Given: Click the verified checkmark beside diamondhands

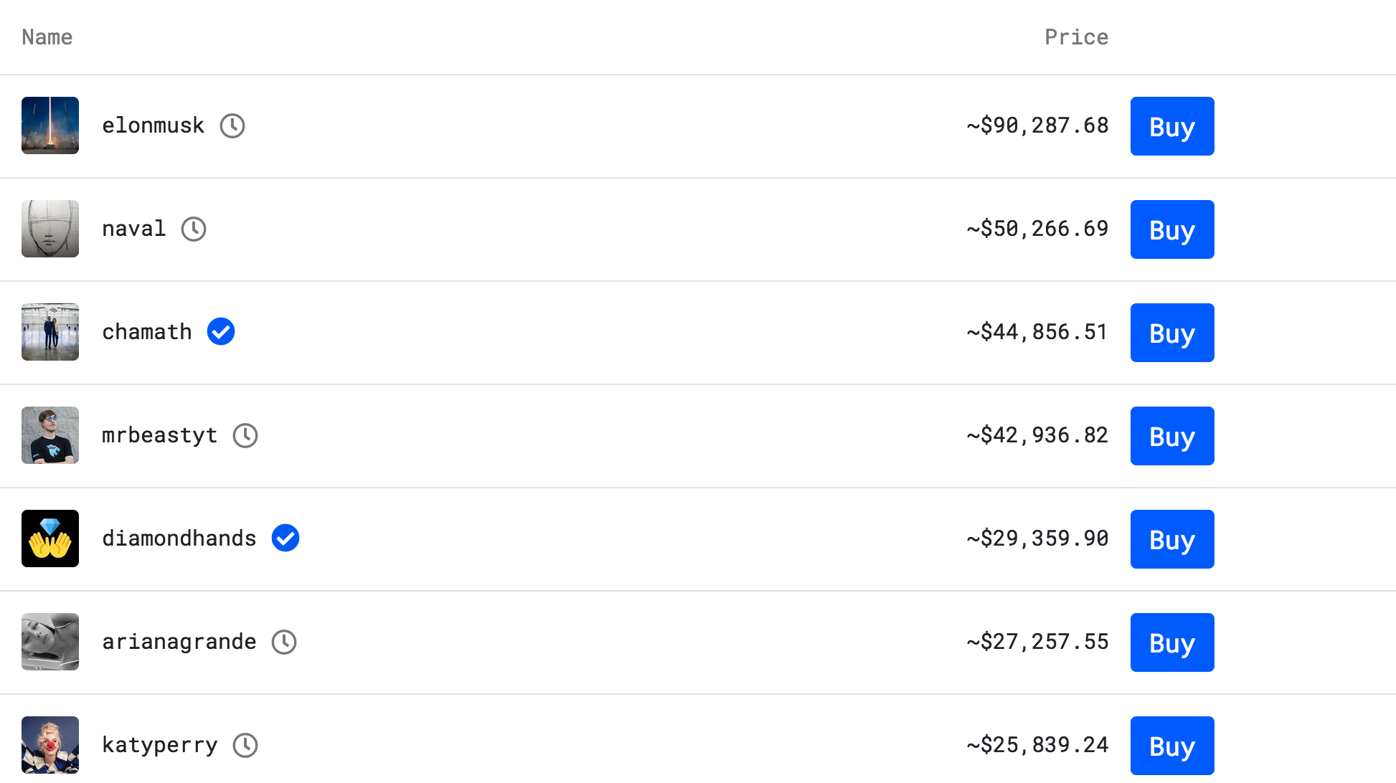Looking at the screenshot, I should coord(286,538).
